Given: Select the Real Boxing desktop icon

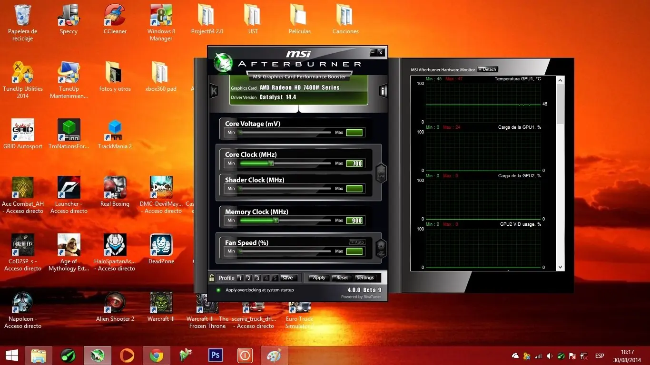Looking at the screenshot, I should point(115,192).
